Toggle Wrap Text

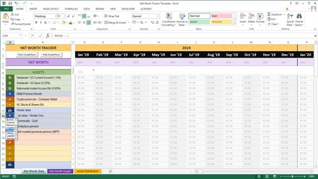(x=112, y=16)
